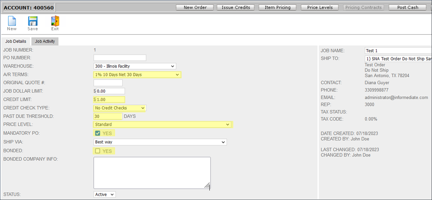Click the Job Dollar Limit field

point(111,91)
